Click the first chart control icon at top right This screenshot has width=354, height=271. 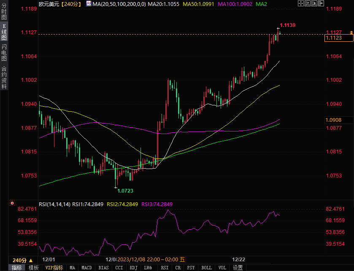pyautogui.click(x=300, y=3)
